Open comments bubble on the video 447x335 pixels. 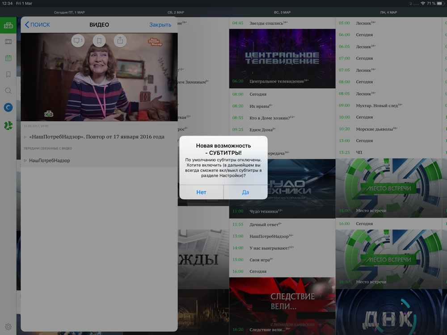point(77,41)
